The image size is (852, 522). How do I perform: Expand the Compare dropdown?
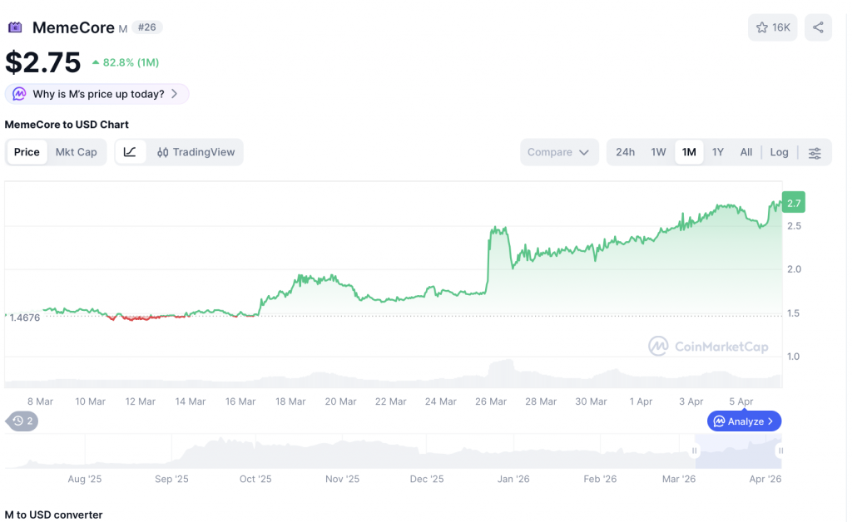pyautogui.click(x=558, y=152)
